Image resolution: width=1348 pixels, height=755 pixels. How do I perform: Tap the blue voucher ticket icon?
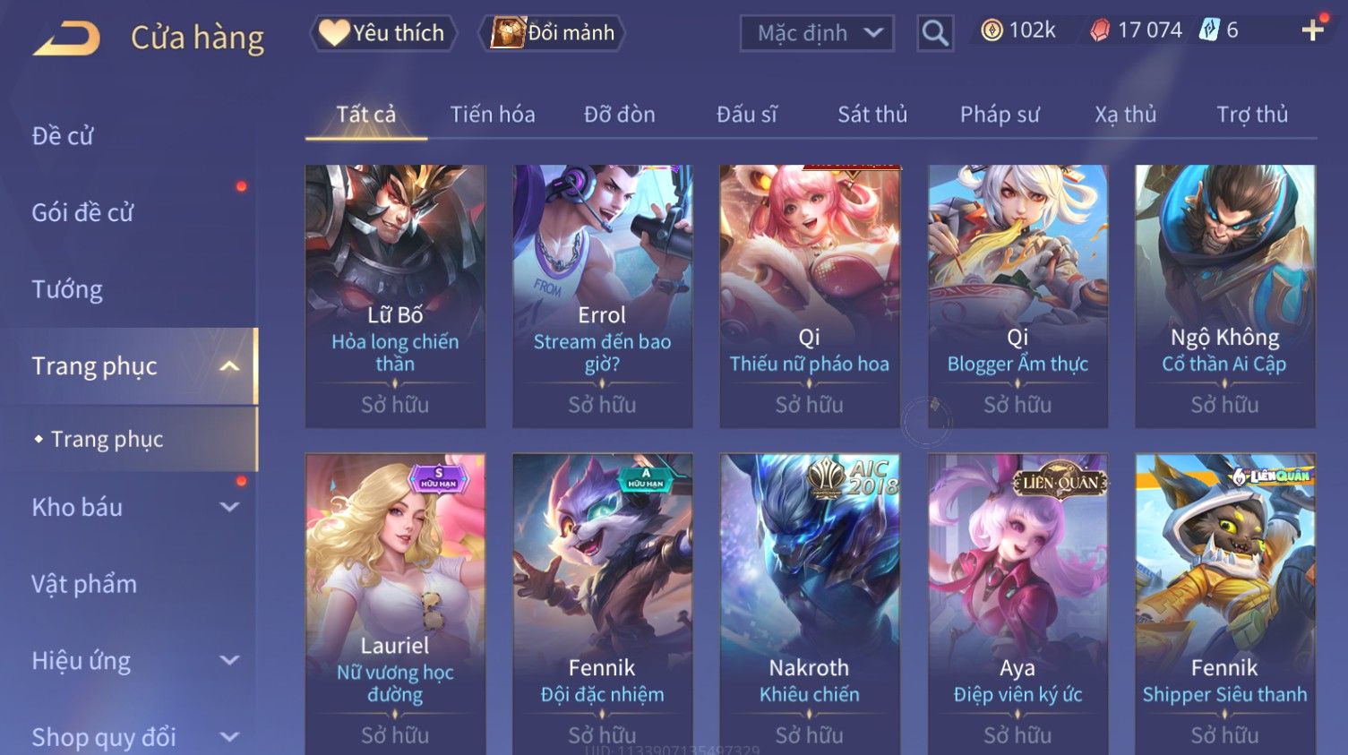[1209, 30]
